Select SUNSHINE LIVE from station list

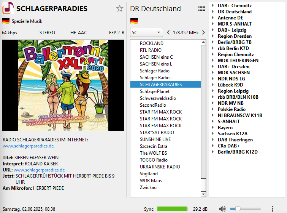155,139
